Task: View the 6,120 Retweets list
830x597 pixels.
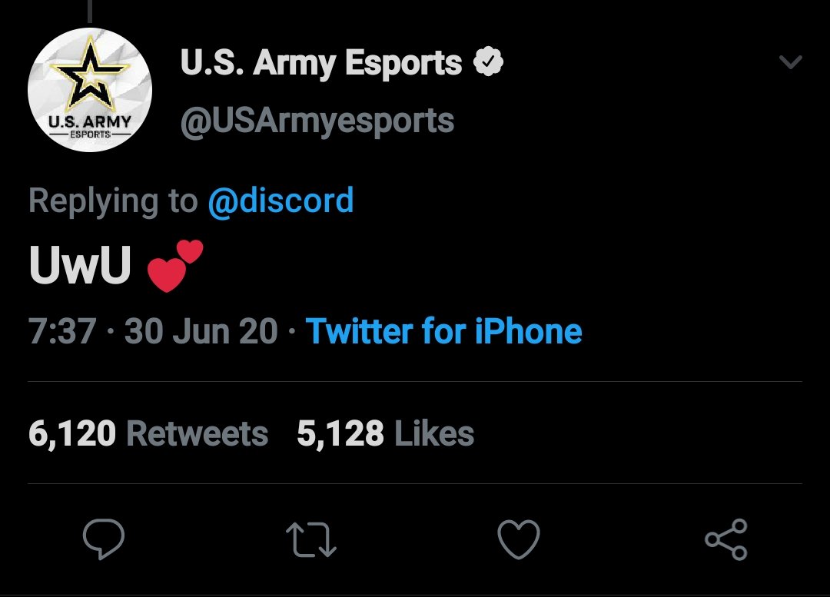Action: [148, 434]
